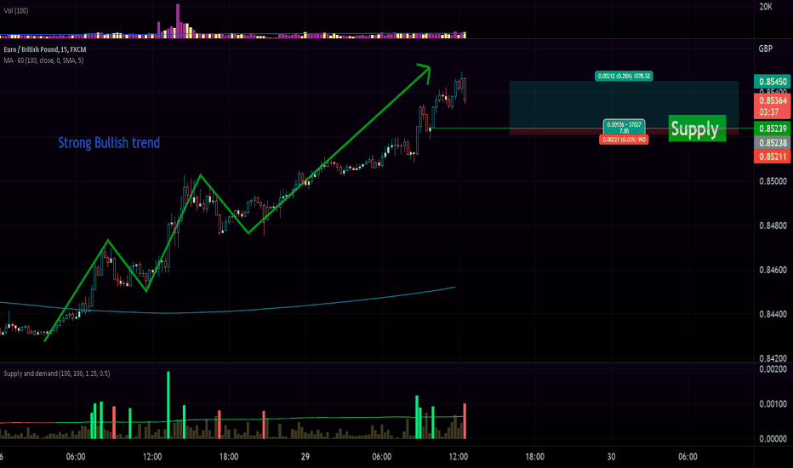Click the 0.84400 price axis value
This screenshot has height=468, width=793.
click(773, 314)
